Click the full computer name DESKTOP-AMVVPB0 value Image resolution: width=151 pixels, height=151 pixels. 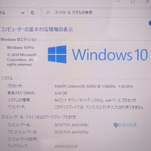tap(72, 132)
